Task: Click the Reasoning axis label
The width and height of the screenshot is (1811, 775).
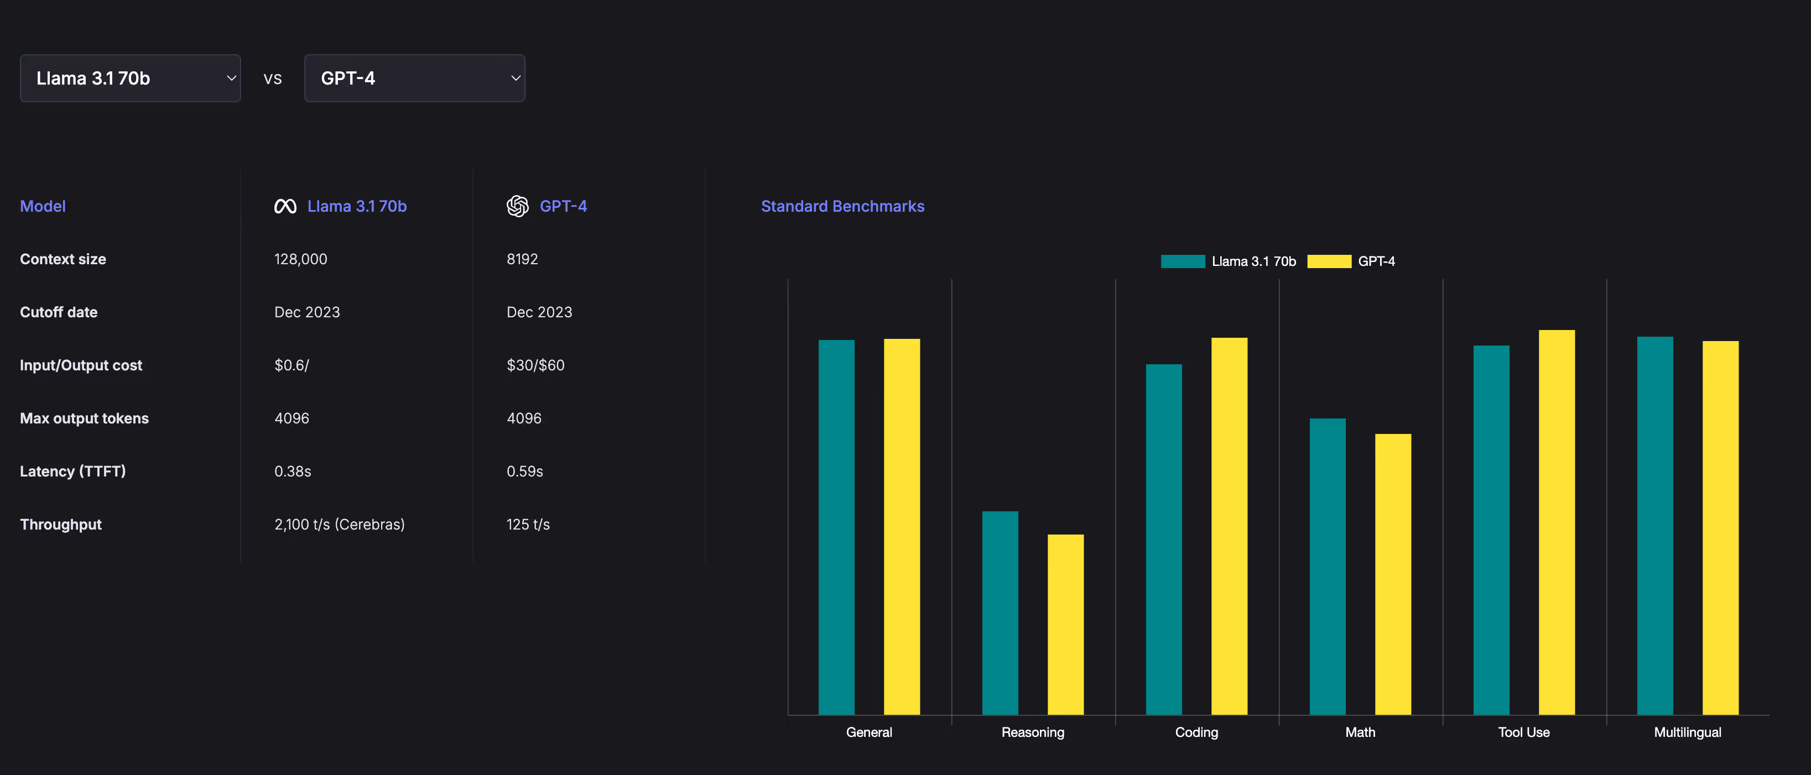Action: click(1033, 732)
